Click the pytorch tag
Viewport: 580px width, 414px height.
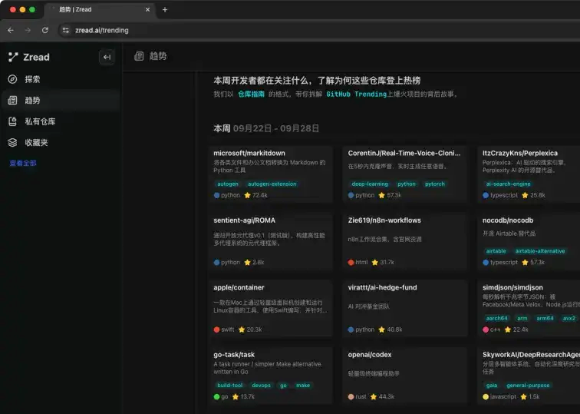coord(435,184)
